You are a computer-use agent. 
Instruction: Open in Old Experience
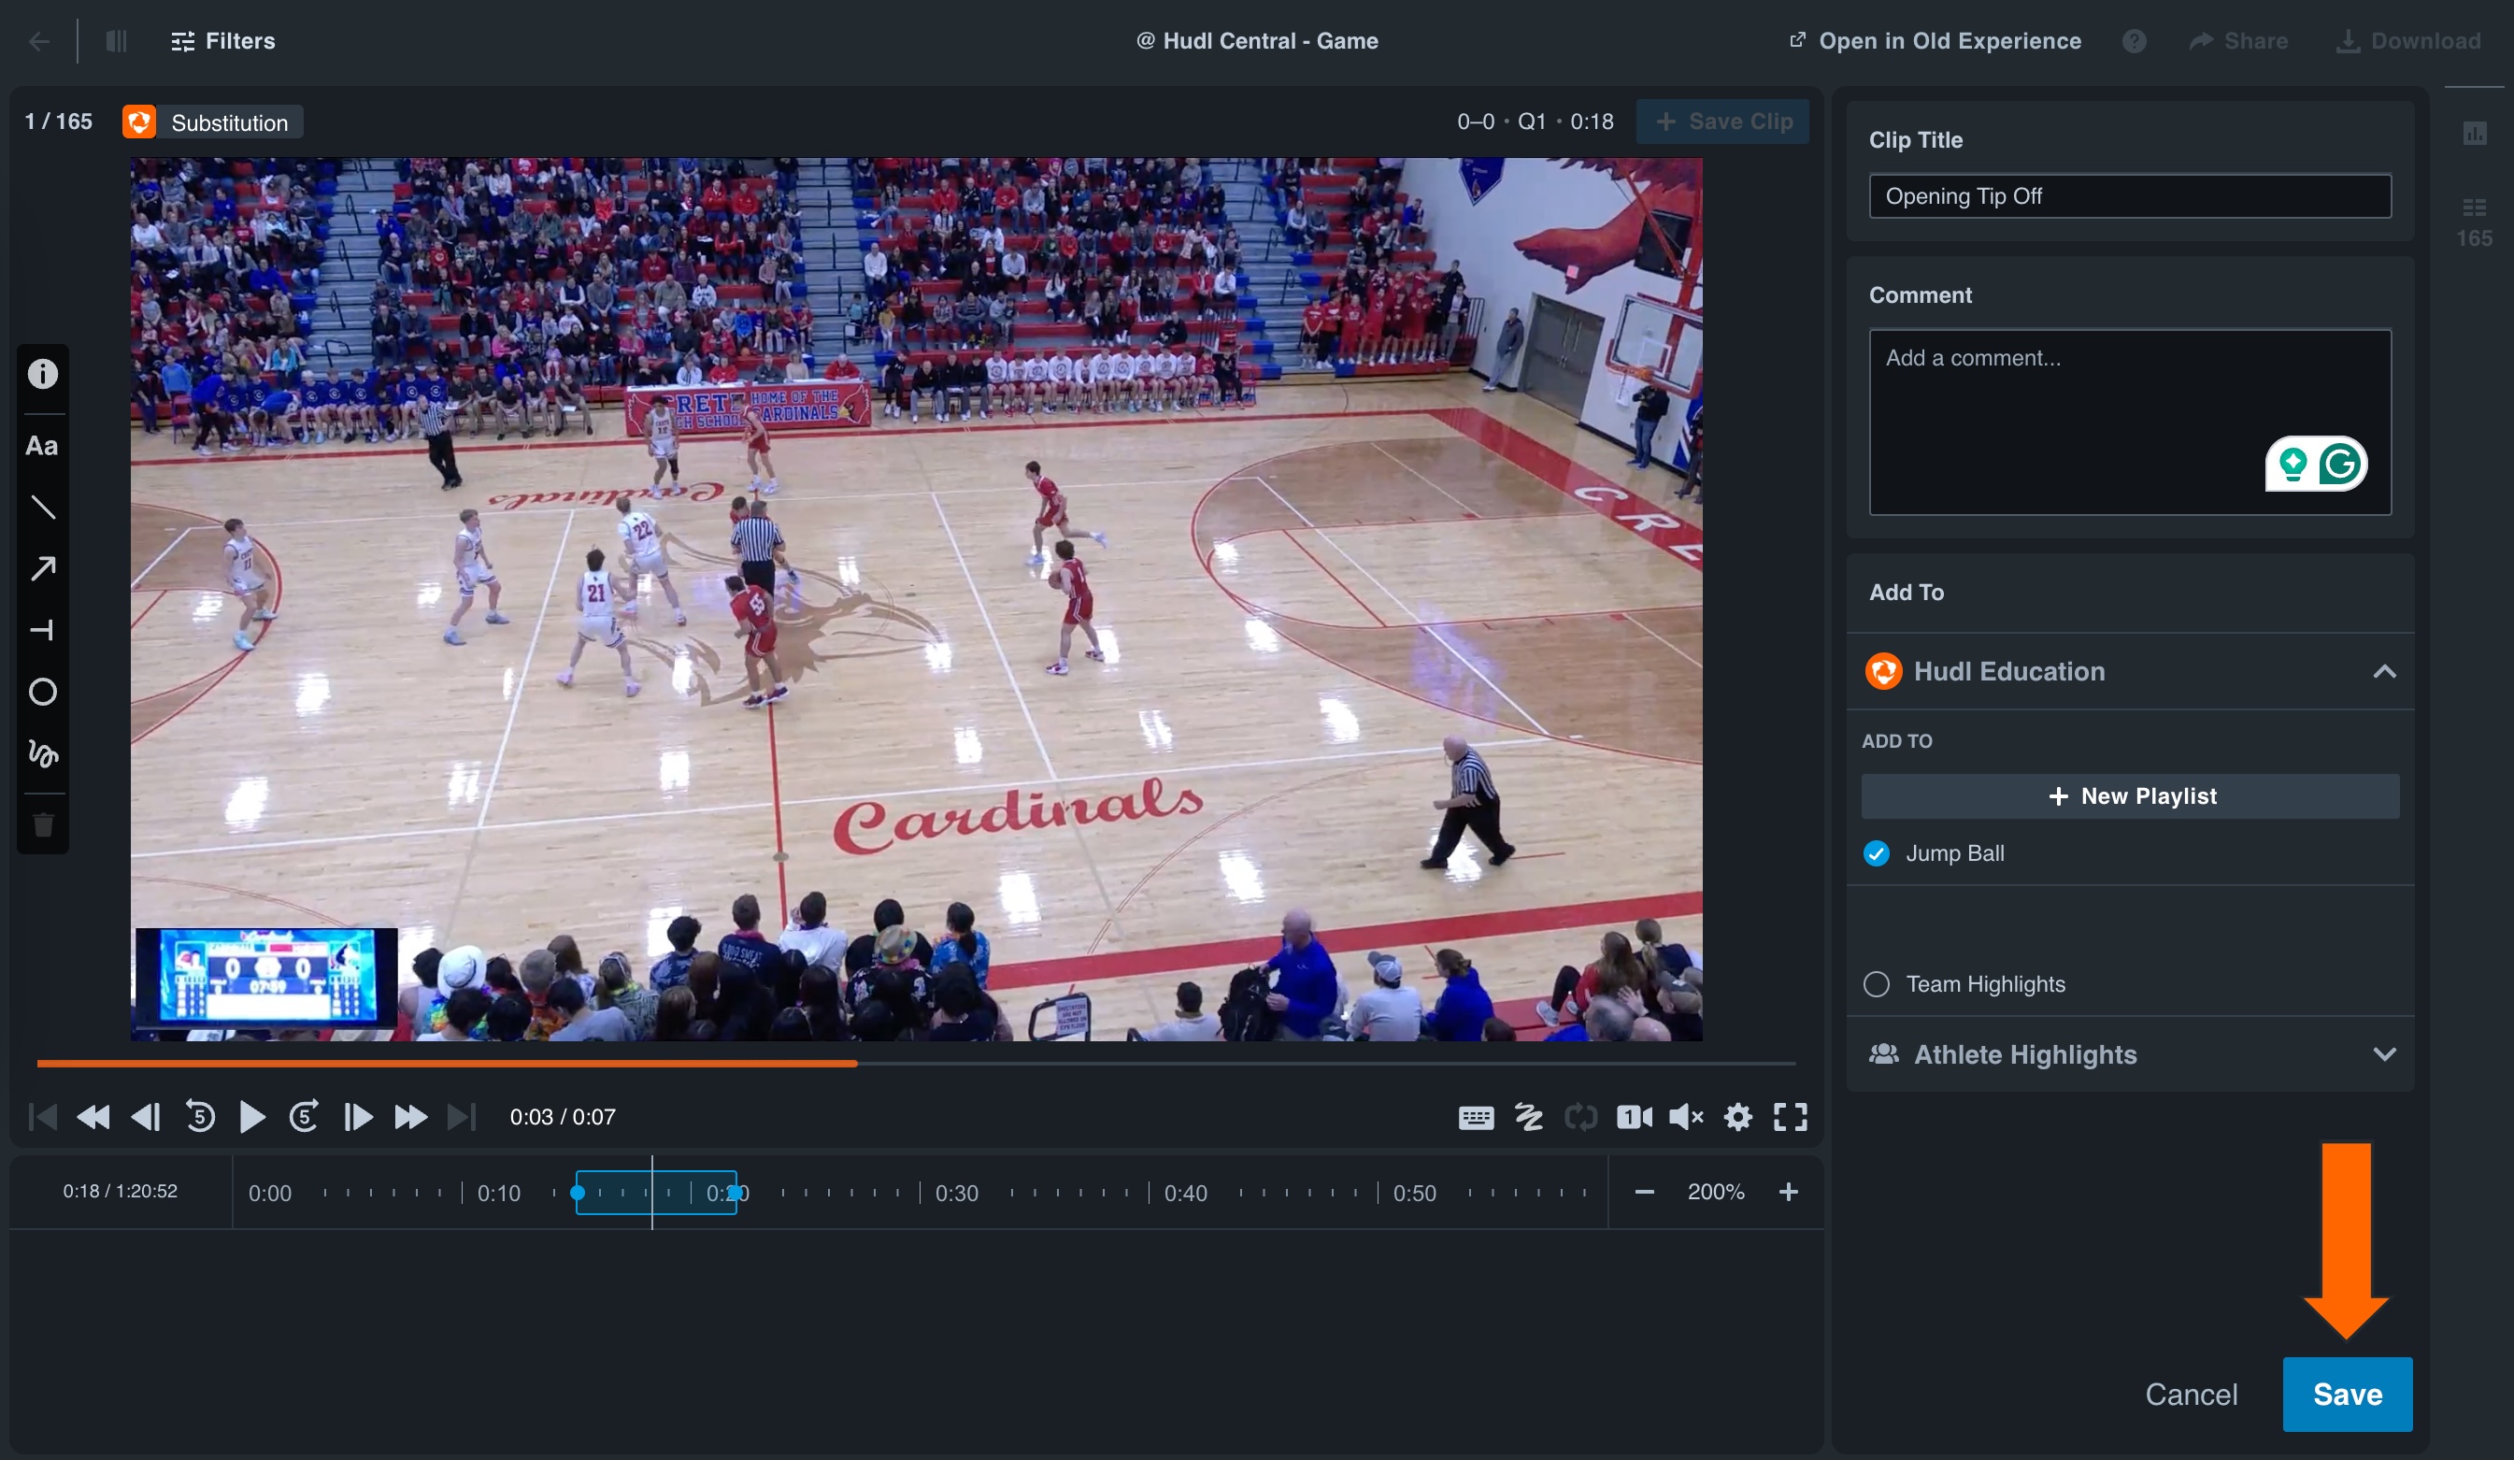[1934, 41]
